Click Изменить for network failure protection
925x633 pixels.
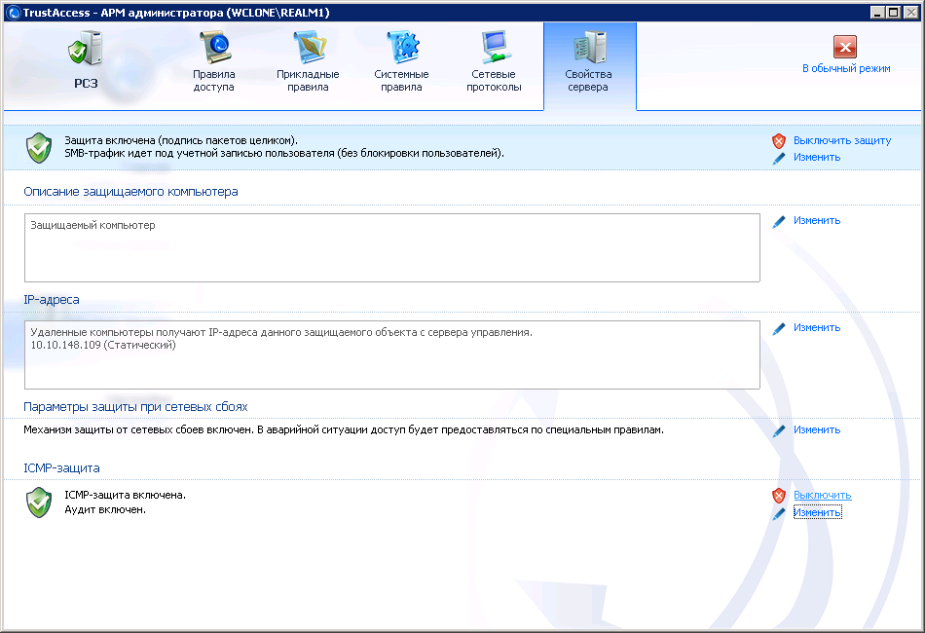point(817,429)
